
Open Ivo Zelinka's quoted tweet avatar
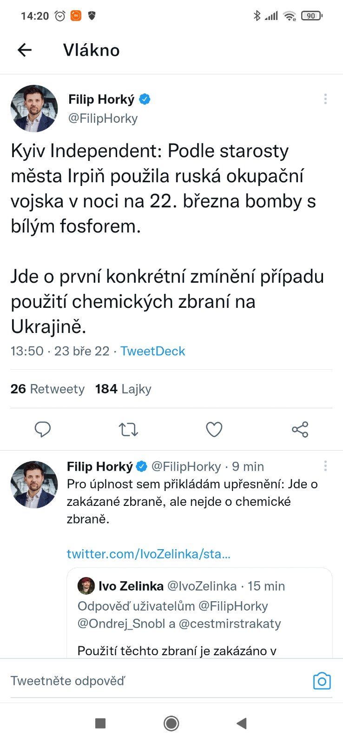[86, 586]
